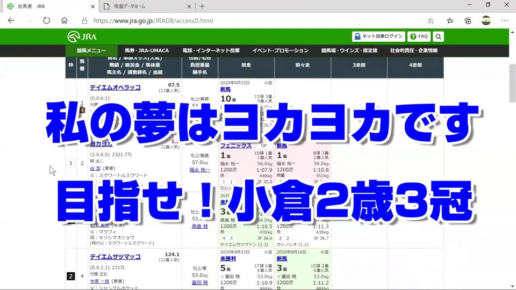Click the page refresh icon
The width and height of the screenshot is (516, 290).
click(46, 20)
